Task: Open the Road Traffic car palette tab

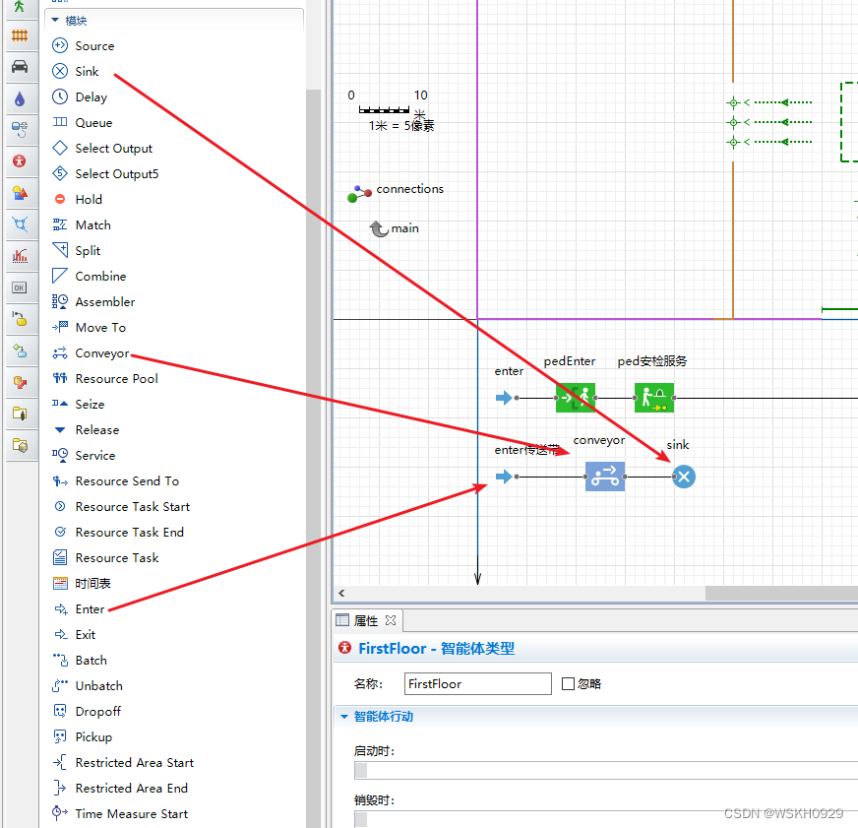Action: click(20, 67)
